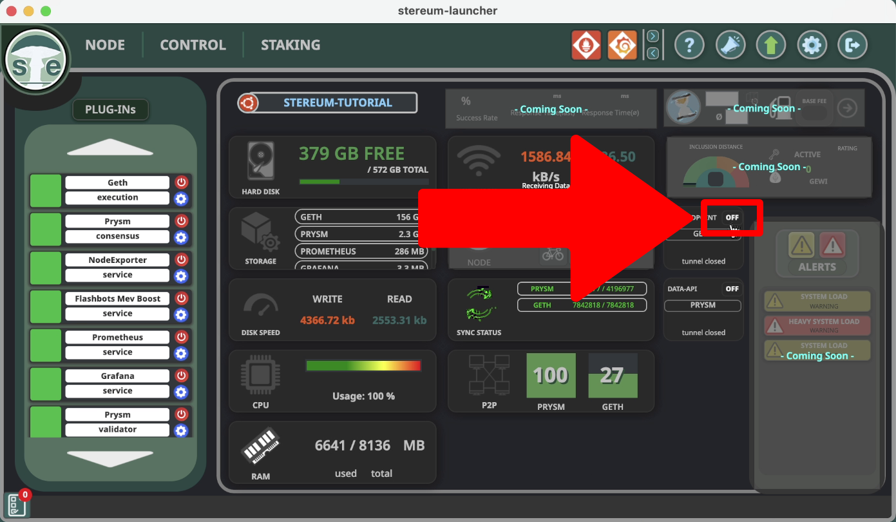
Task: Click the GETH peer count 27 box
Action: pyautogui.click(x=613, y=375)
